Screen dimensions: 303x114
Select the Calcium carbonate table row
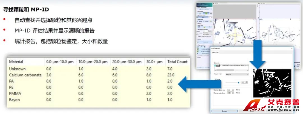[x=25, y=75]
